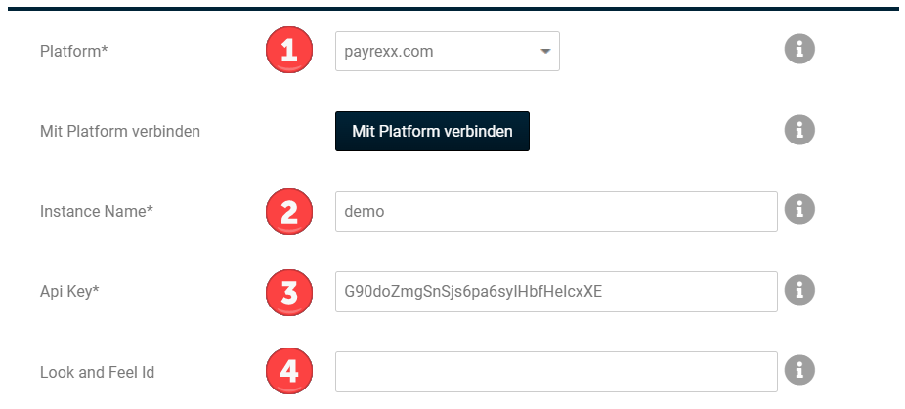The height and width of the screenshot is (409, 905).
Task: Click the Mit Platform verbinden label text
Action: [119, 131]
